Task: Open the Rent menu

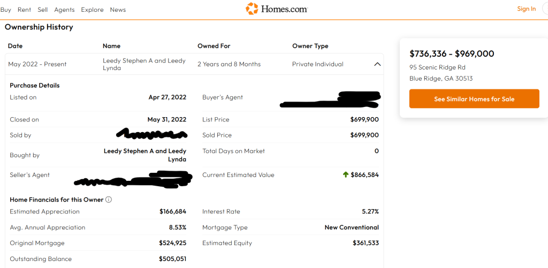Action: coord(24,10)
